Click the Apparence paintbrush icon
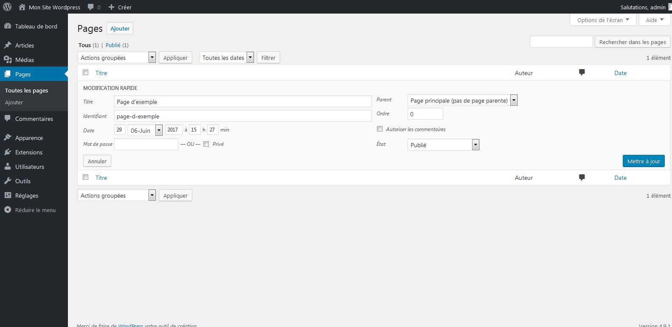Viewport: 672px width, 327px height. point(8,137)
